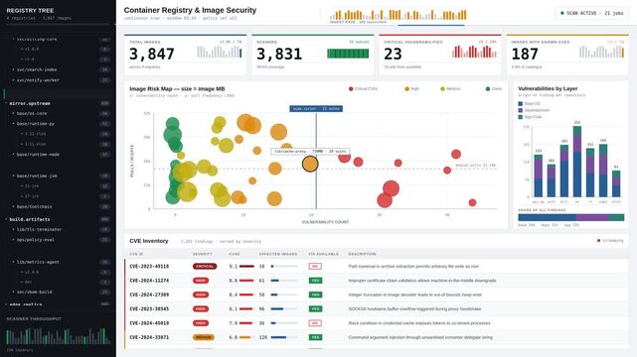Viewport: 637px width, 357px height.
Task: Click the streaming indicator in CVE Inventory
Action: [610, 241]
